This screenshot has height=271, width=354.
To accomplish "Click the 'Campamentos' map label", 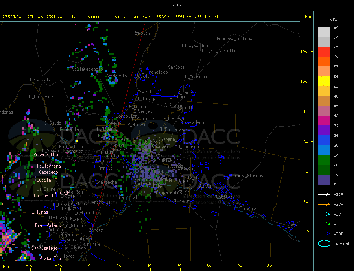I will (169, 192).
